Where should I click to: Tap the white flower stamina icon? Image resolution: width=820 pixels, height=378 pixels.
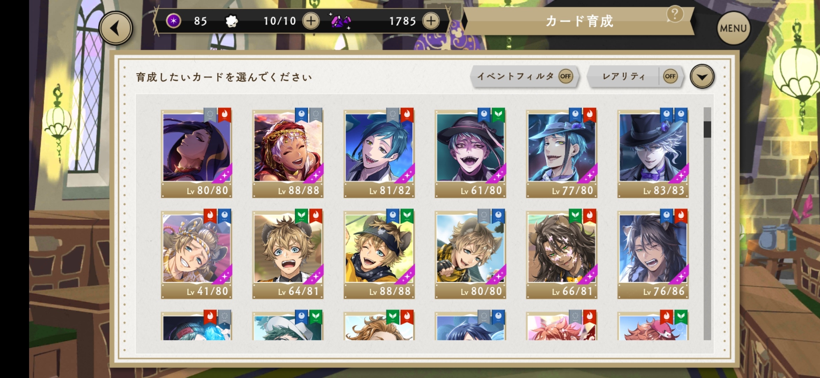coord(231,21)
